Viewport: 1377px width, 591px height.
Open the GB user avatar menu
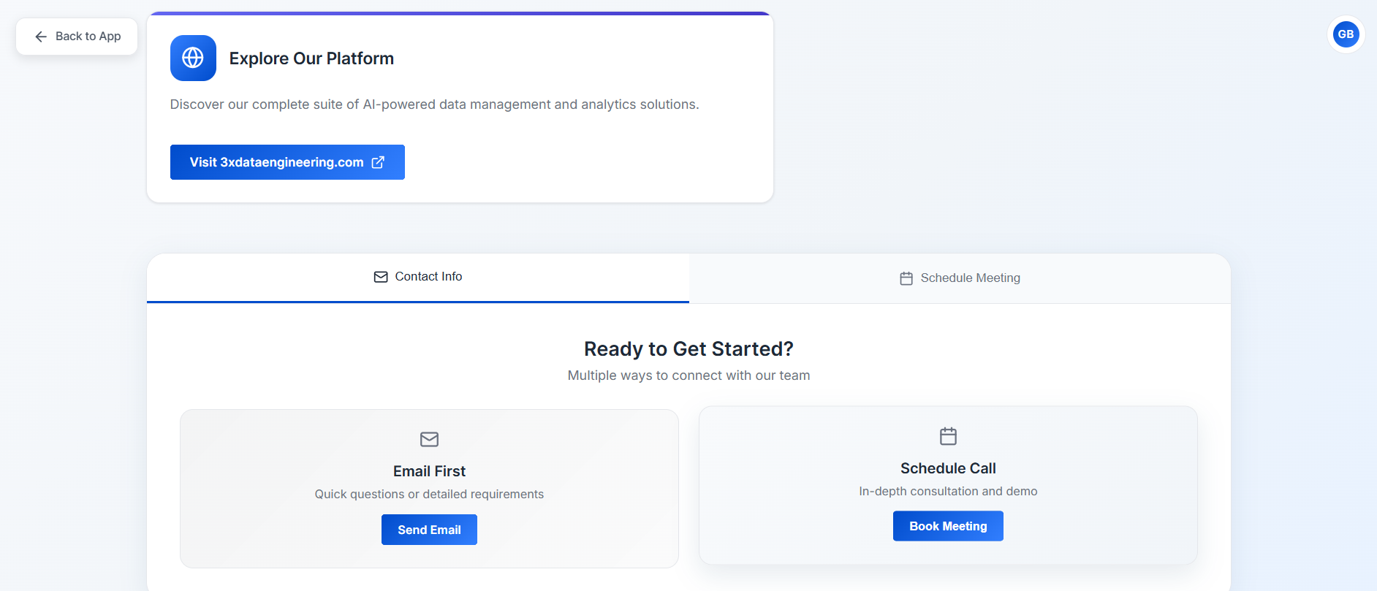coord(1346,34)
